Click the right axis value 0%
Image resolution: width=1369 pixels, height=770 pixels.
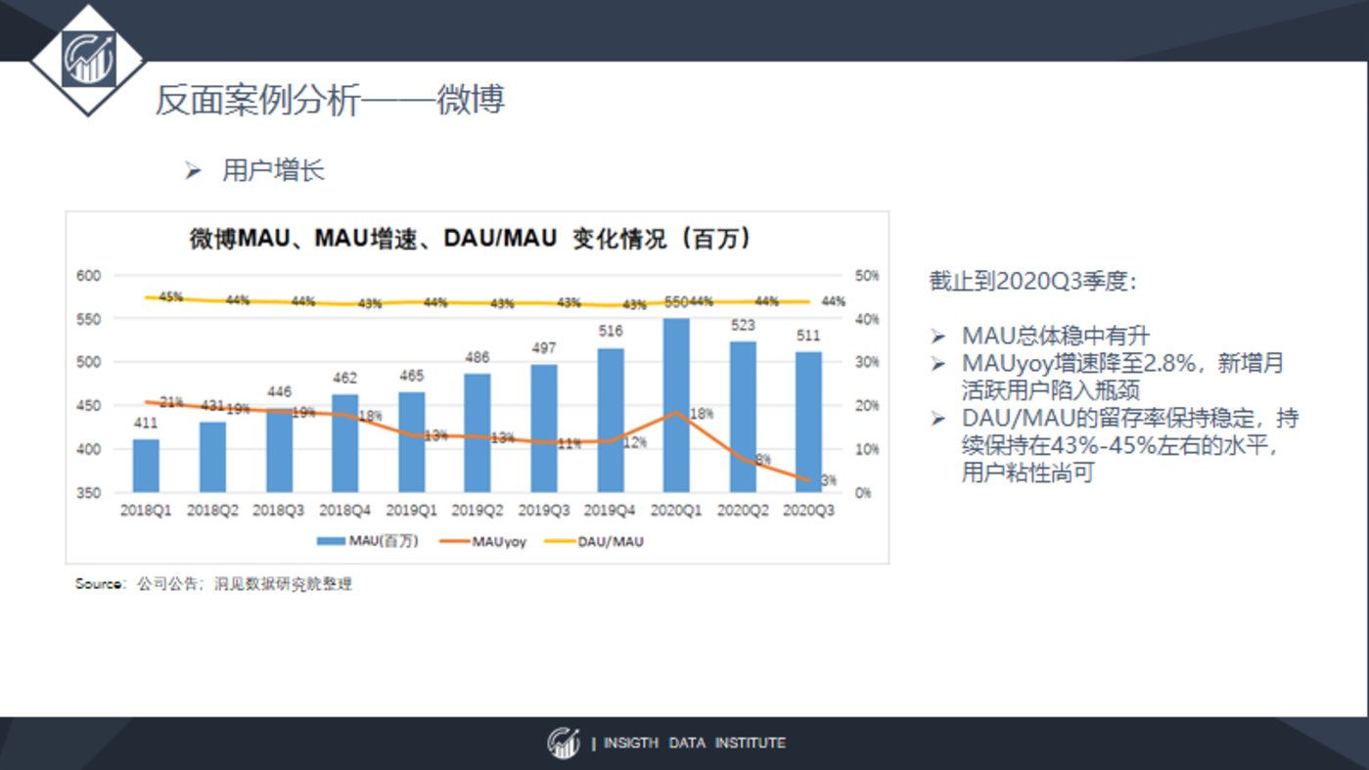(x=863, y=493)
